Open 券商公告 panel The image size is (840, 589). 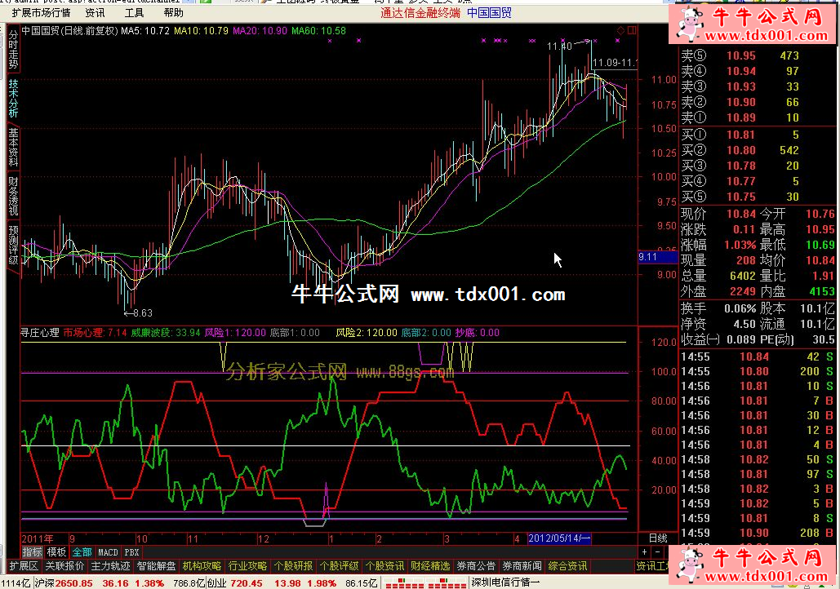[x=476, y=566]
